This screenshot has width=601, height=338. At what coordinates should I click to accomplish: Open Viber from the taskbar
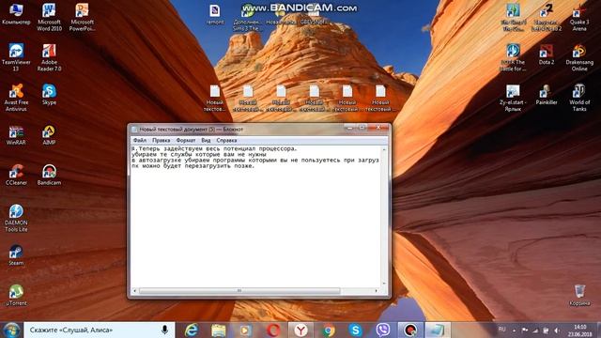point(383,330)
